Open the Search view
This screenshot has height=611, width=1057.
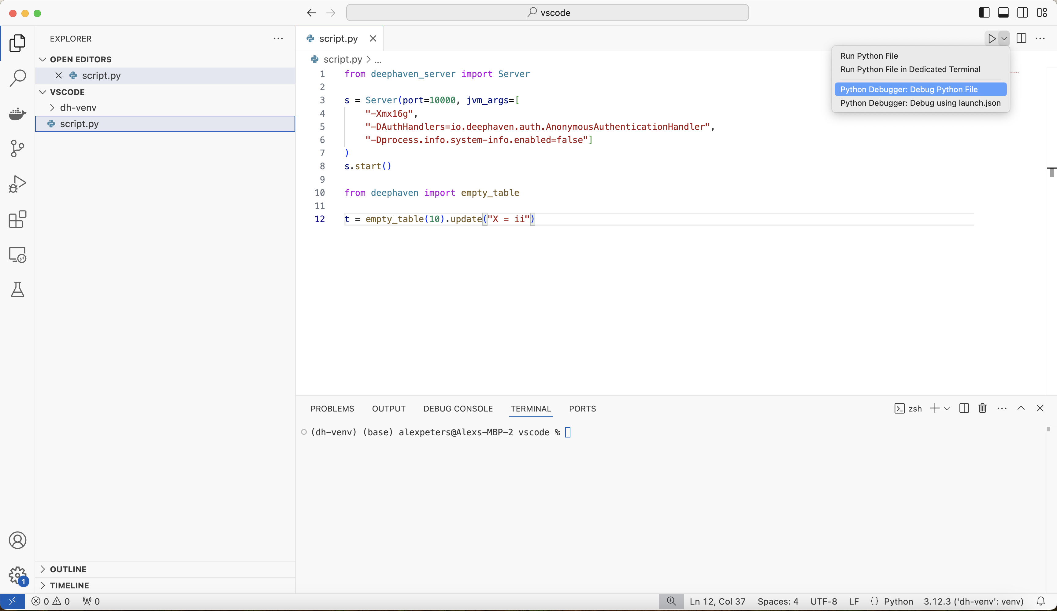pos(17,78)
